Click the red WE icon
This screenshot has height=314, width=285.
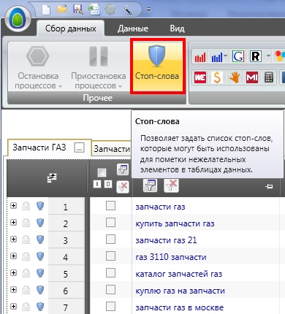pos(200,77)
